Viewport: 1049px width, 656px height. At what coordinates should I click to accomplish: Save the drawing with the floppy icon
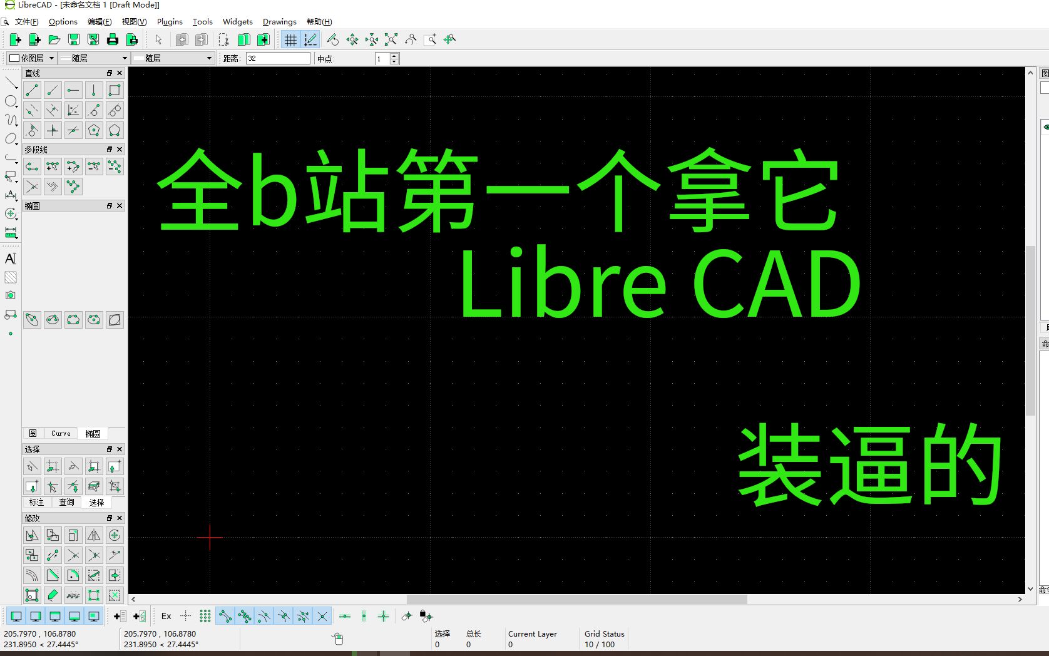[74, 40]
